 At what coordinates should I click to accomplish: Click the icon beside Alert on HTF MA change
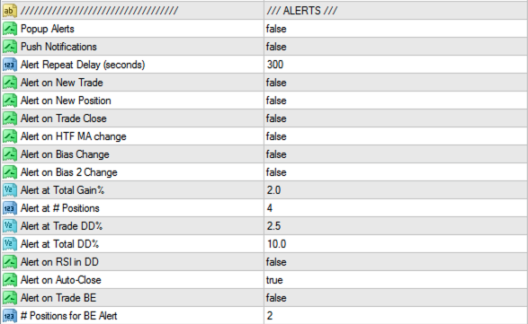(9, 136)
